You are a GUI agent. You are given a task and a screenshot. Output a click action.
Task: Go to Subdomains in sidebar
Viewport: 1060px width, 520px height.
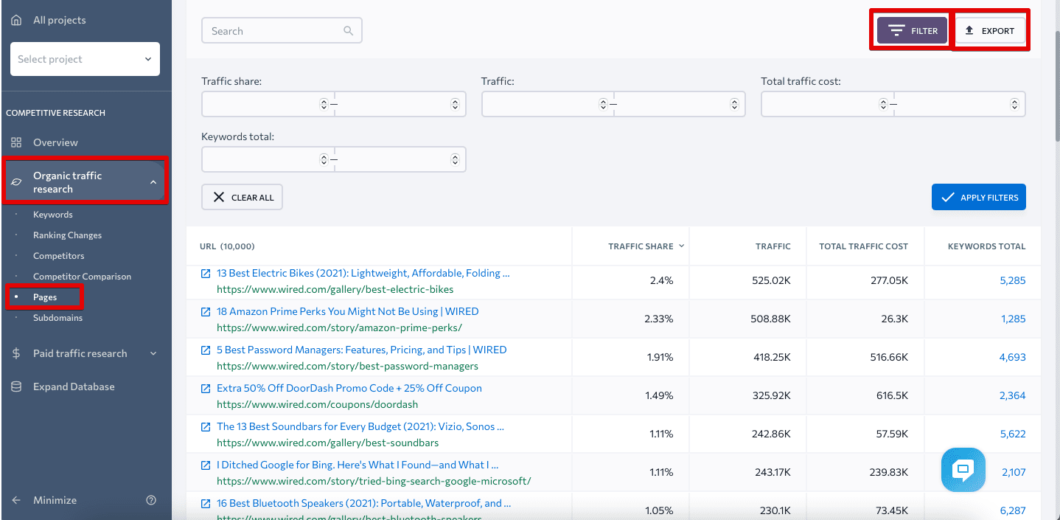point(57,318)
